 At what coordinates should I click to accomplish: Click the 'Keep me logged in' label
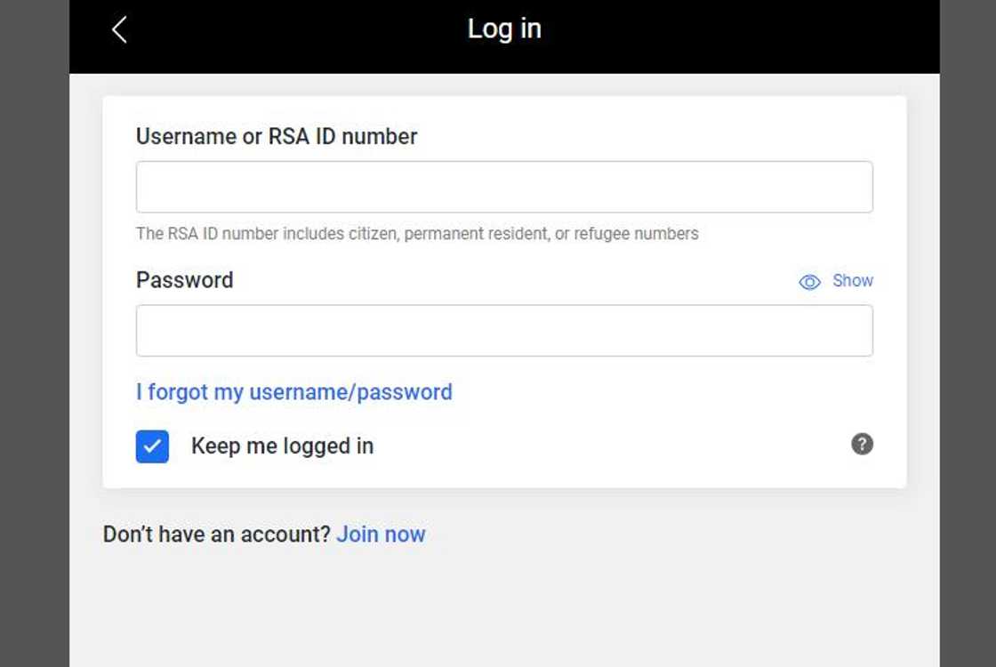(x=282, y=446)
